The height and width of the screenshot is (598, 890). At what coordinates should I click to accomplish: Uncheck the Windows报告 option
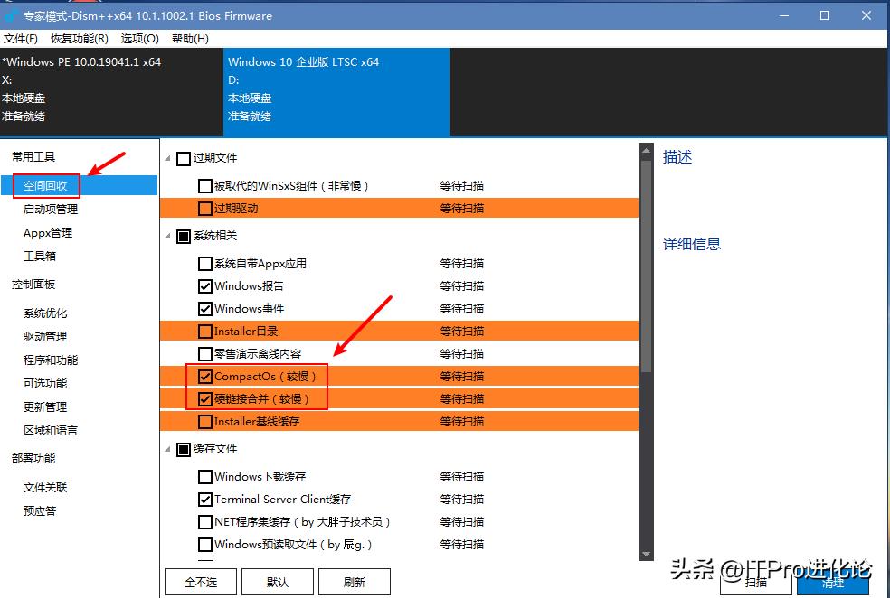205,285
